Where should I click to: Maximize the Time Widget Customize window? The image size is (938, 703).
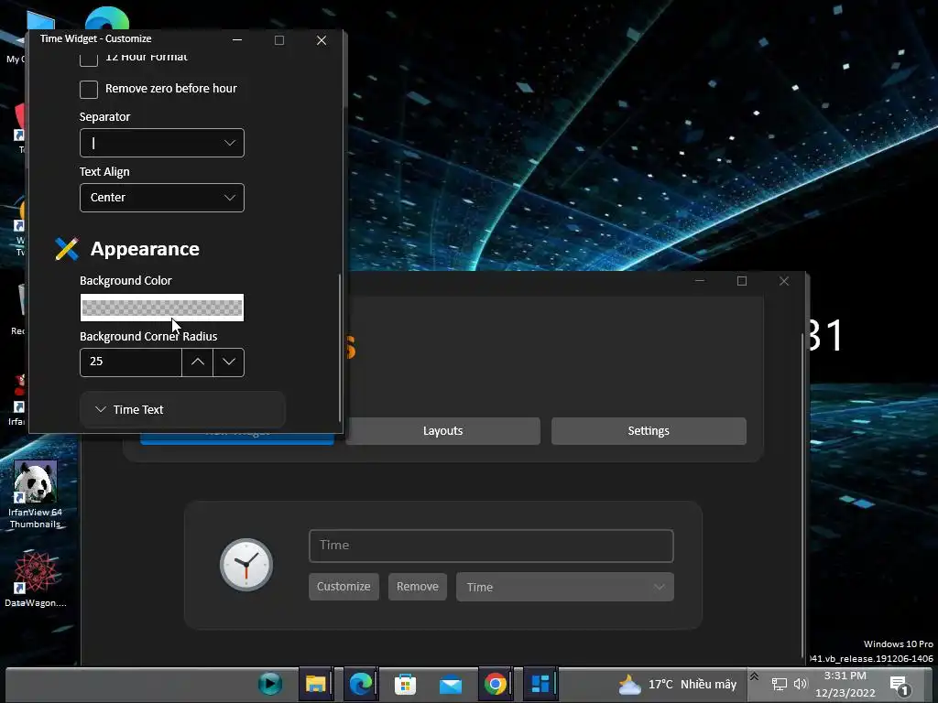(279, 40)
